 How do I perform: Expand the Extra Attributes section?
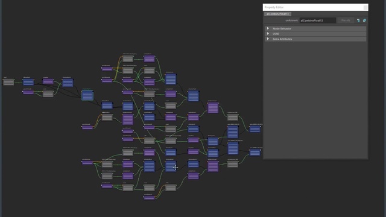tap(268, 39)
